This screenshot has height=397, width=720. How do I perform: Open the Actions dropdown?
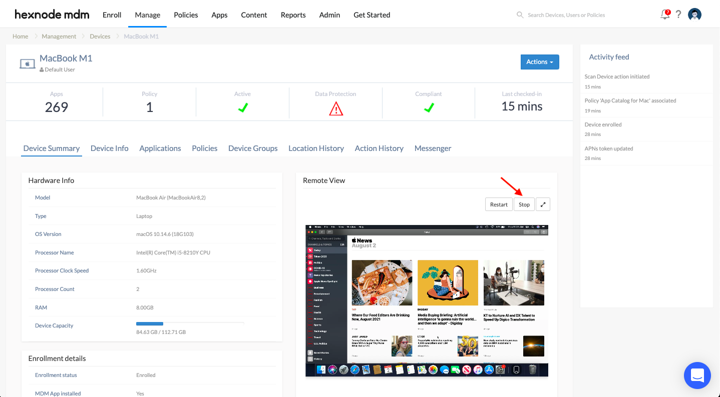(540, 62)
